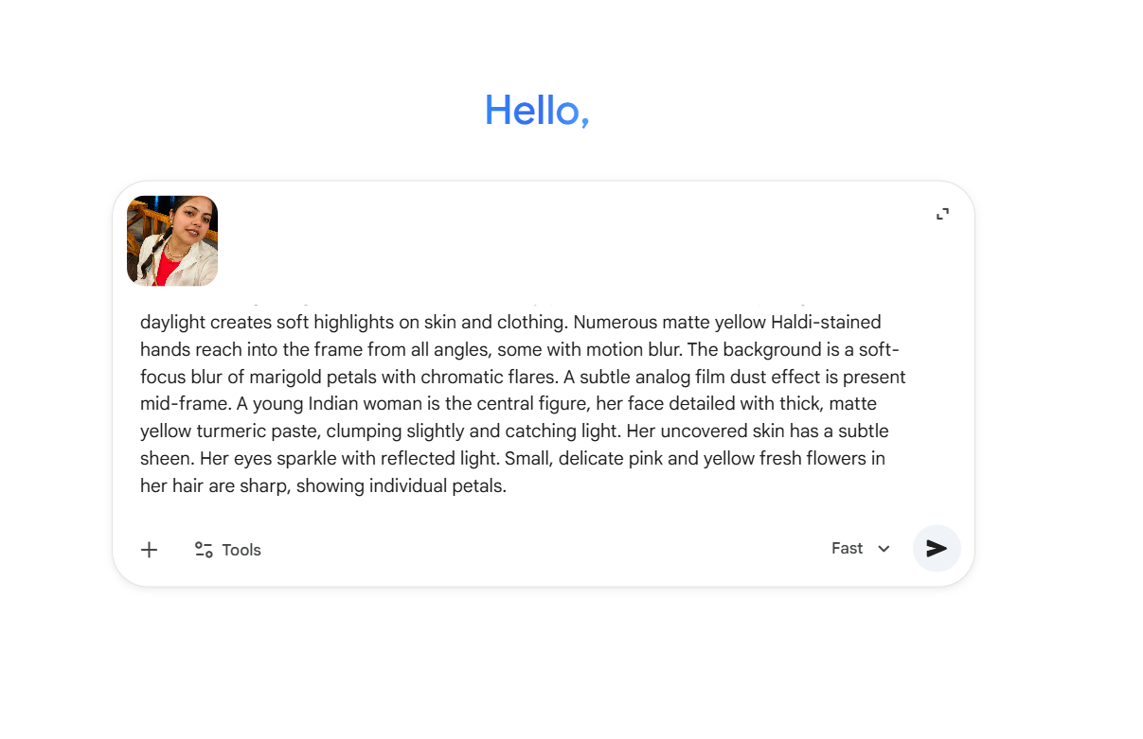The image size is (1143, 739).
Task: Click the plus icon to add files
Action: tap(149, 550)
